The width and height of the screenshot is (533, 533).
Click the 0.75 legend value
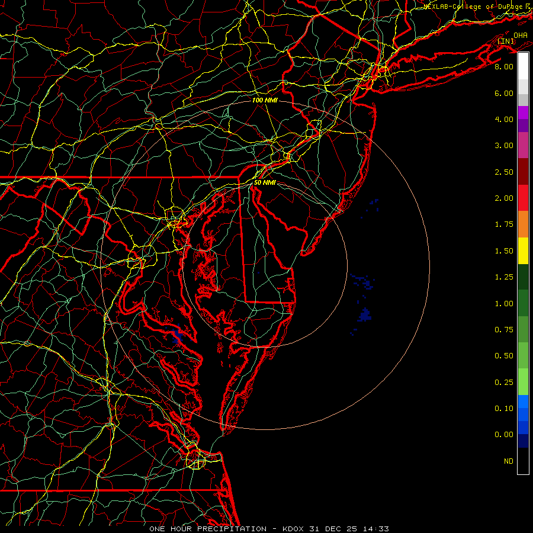click(504, 330)
